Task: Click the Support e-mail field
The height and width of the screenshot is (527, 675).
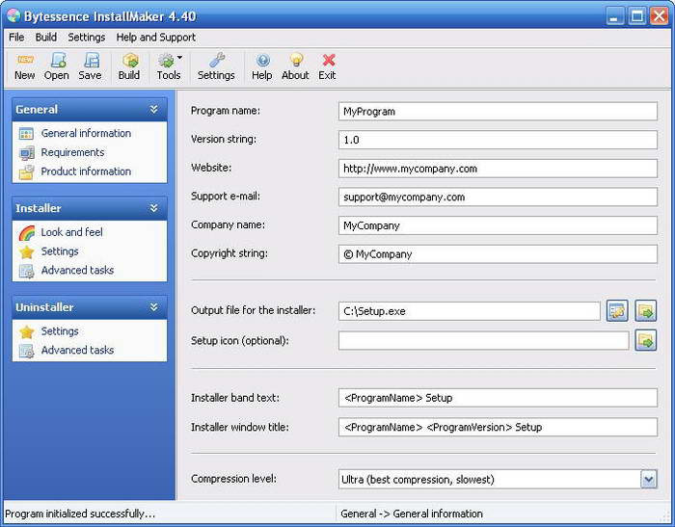Action: click(x=498, y=198)
